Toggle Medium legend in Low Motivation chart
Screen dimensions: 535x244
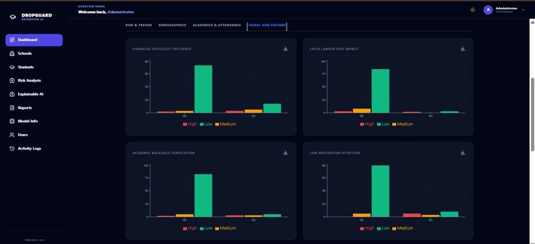tap(403, 228)
